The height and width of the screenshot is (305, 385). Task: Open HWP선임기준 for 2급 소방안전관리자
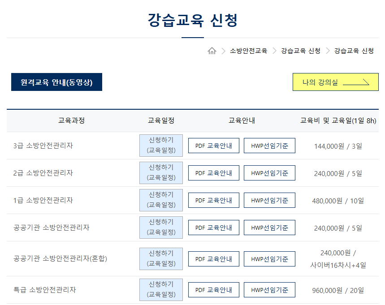pyautogui.click(x=269, y=173)
